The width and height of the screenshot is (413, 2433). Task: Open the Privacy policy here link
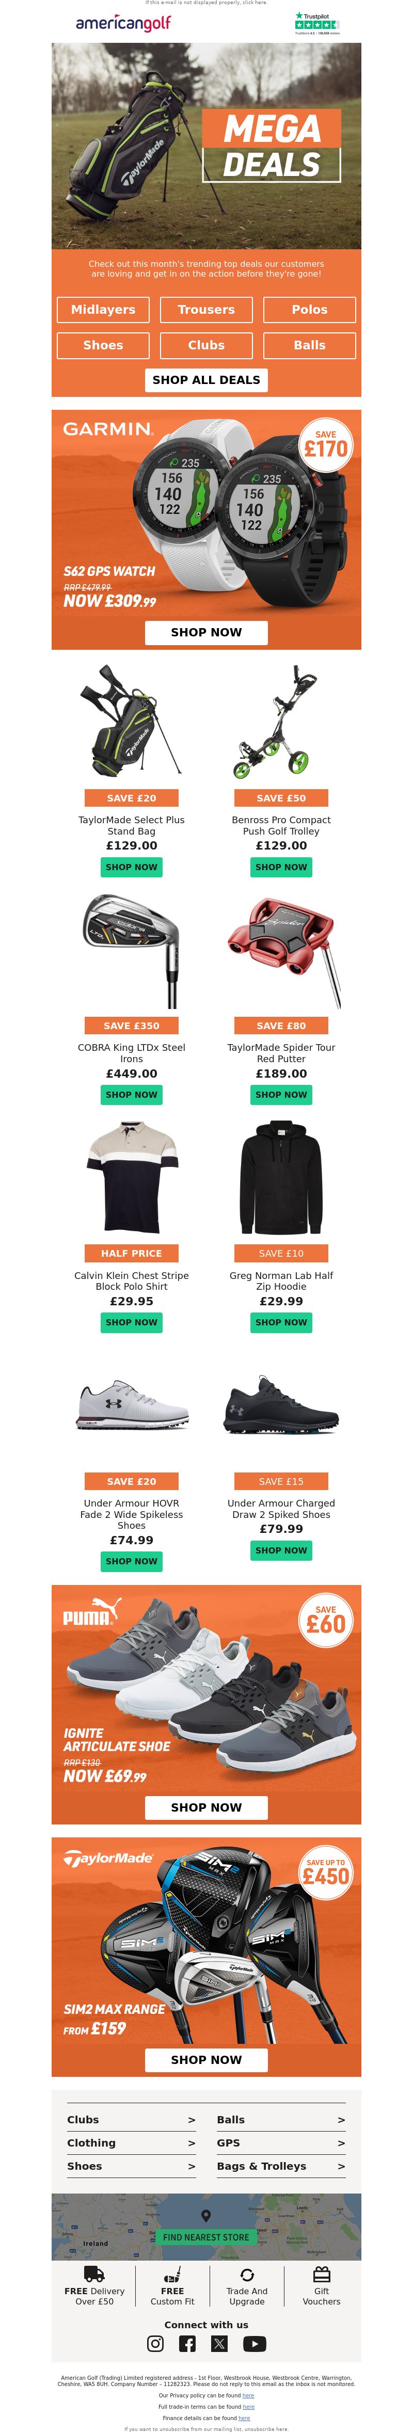click(x=248, y=2396)
